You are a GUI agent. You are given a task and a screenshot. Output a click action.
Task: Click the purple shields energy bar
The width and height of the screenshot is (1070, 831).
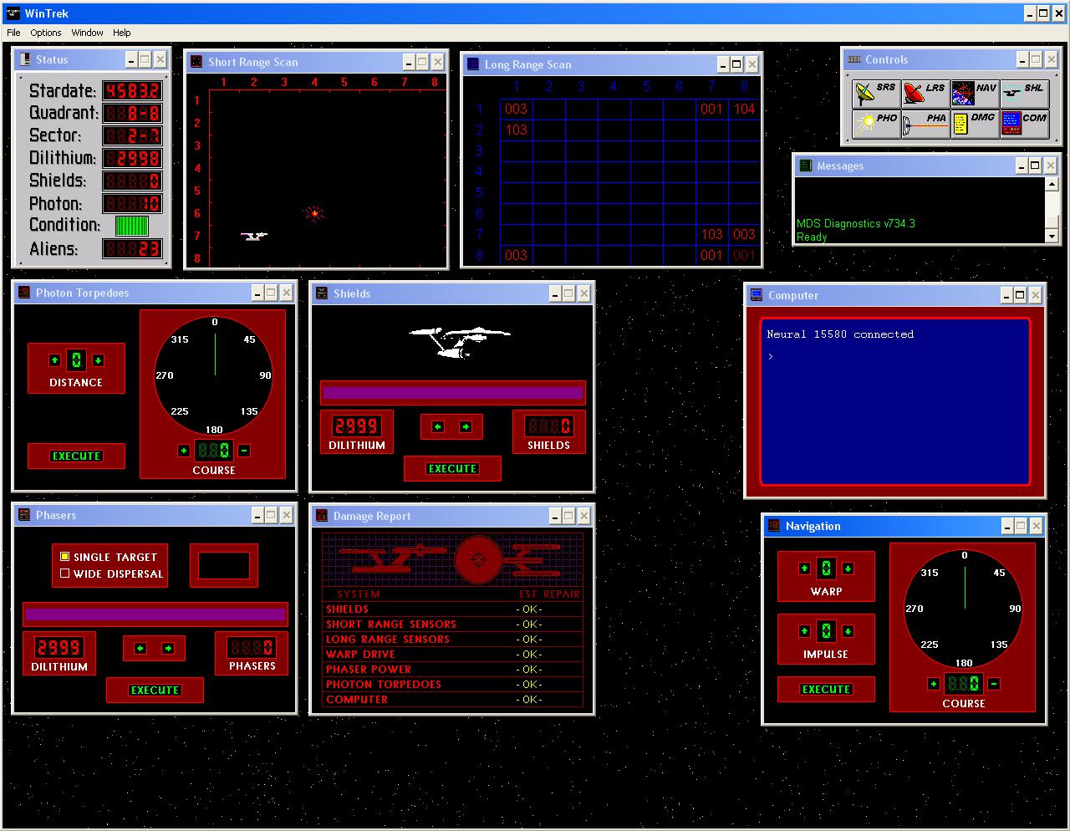[x=452, y=393]
